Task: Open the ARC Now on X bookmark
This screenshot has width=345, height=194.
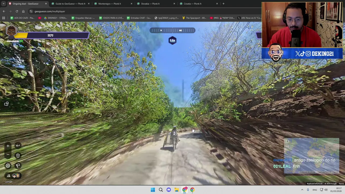Action: [249, 18]
